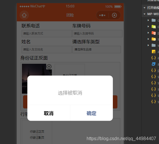The width and height of the screenshot is (159, 144).
Task: Click 确定 to confirm the dialog
Action: [91, 113]
